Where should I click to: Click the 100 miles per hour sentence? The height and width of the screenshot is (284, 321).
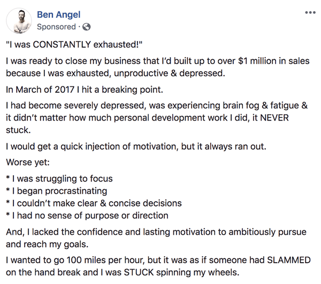pyautogui.click(x=158, y=266)
